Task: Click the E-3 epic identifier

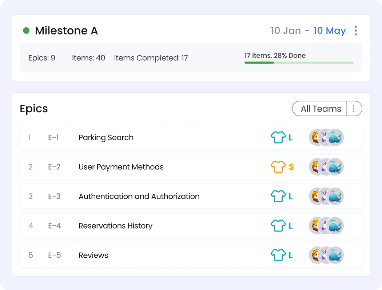Action: pyautogui.click(x=54, y=196)
